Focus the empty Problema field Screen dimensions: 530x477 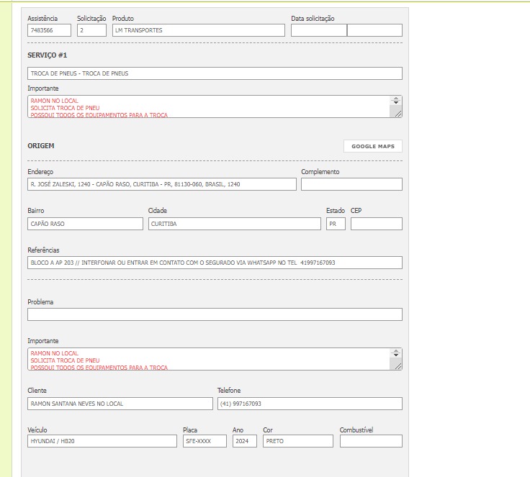tap(215, 314)
